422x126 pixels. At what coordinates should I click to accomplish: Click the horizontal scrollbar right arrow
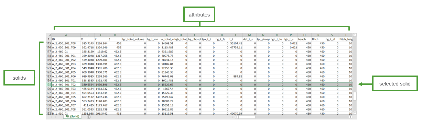coord(351,117)
